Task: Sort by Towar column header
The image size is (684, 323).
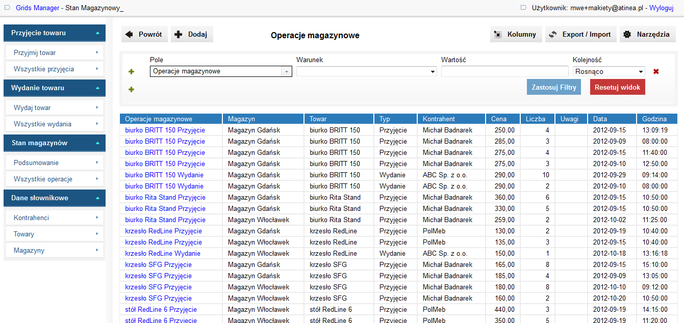Action: click(339, 119)
